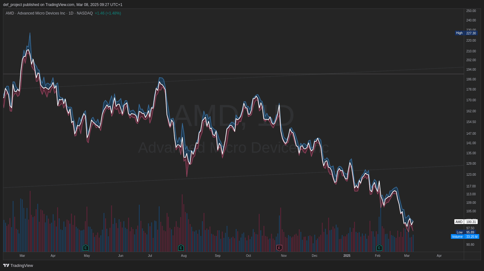Click the 194.00 price axis label

click(471, 69)
